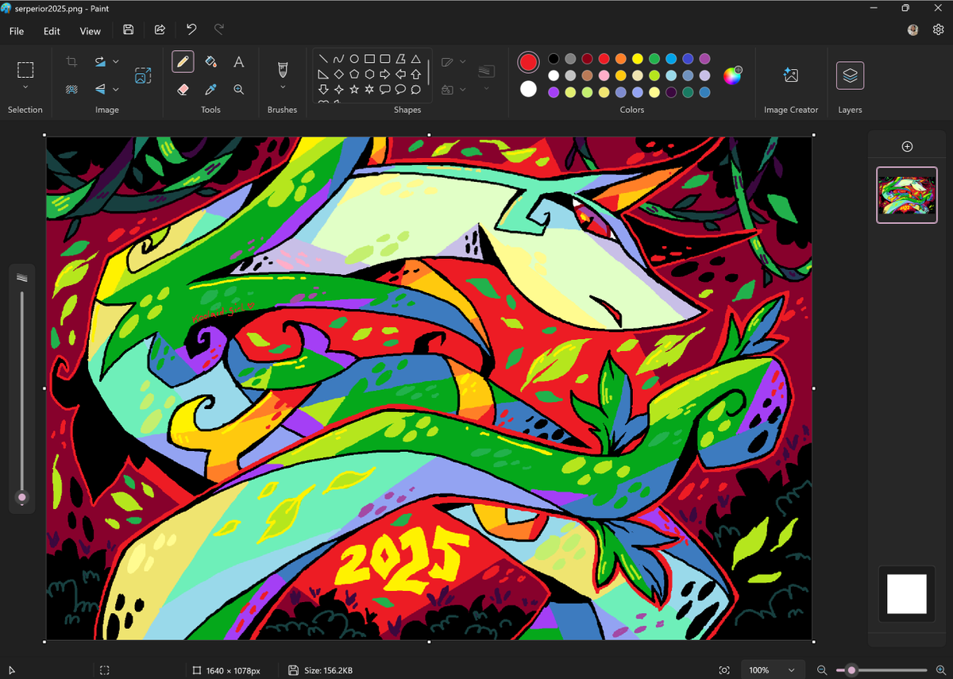The image size is (953, 679).
Task: Click the Share icon in title bar
Action: [x=160, y=30]
